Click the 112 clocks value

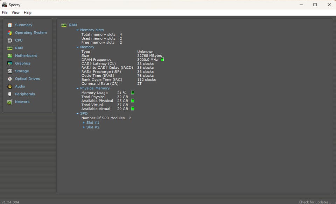(x=147, y=80)
